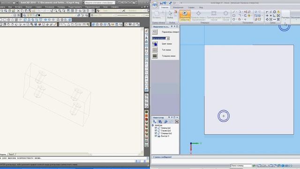Click second icon in Навигатор toolbar
300x169 pixels.
[x=160, y=122]
